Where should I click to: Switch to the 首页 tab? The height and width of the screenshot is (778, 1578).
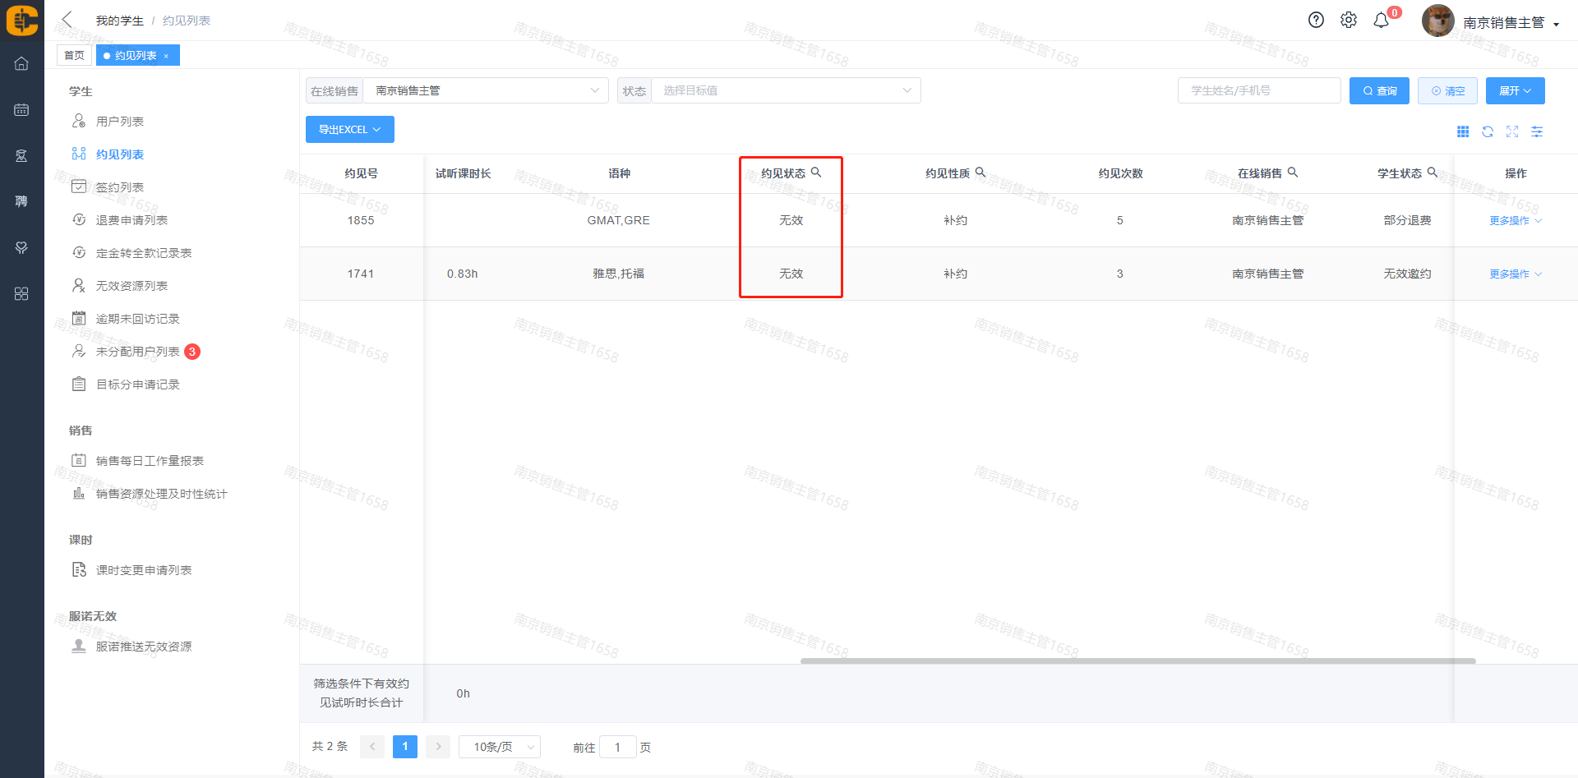(74, 55)
